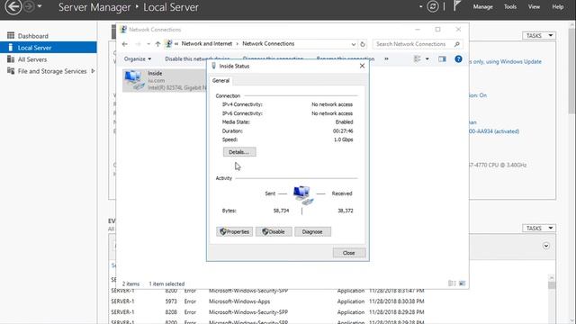
Task: Click the activity network computers icon
Action: [302, 194]
